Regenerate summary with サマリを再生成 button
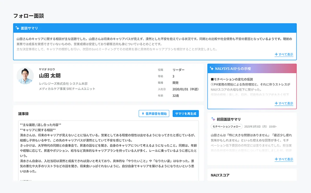Image resolution: width=311 pixels, height=193 pixels. [x=186, y=113]
